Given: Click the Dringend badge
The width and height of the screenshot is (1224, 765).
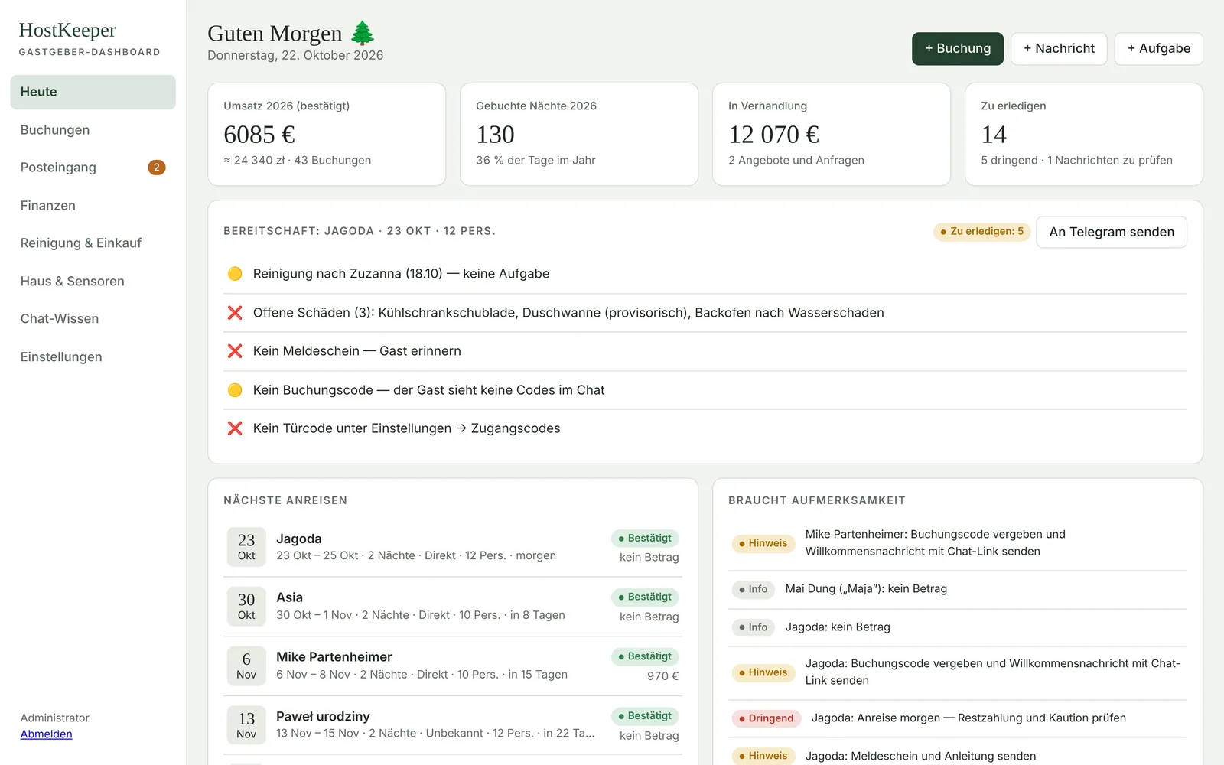Looking at the screenshot, I should coord(766,718).
